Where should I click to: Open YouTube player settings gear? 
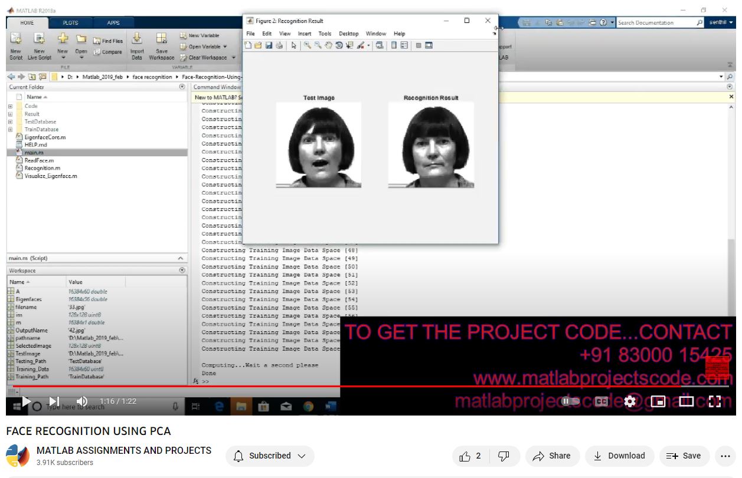pyautogui.click(x=630, y=401)
